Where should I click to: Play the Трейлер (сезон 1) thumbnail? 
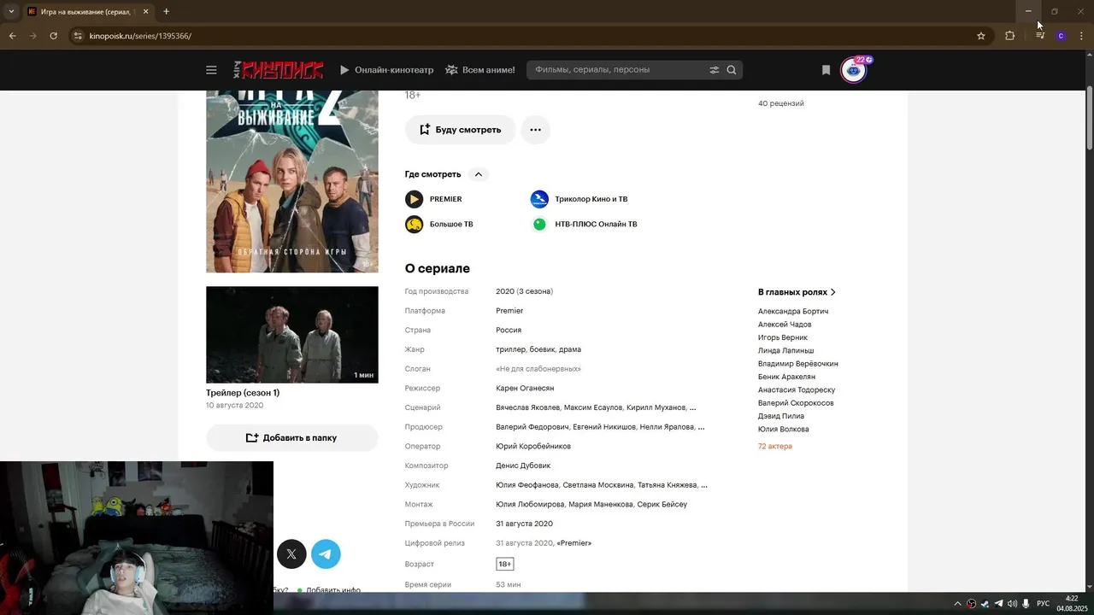(x=292, y=335)
